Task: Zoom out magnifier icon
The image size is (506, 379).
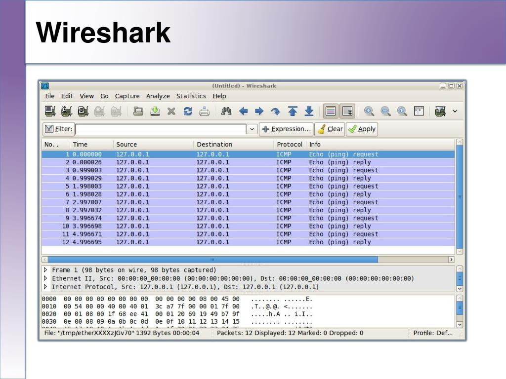Action: (x=385, y=111)
